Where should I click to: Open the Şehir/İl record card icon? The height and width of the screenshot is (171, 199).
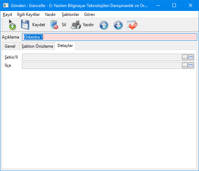coord(191,57)
